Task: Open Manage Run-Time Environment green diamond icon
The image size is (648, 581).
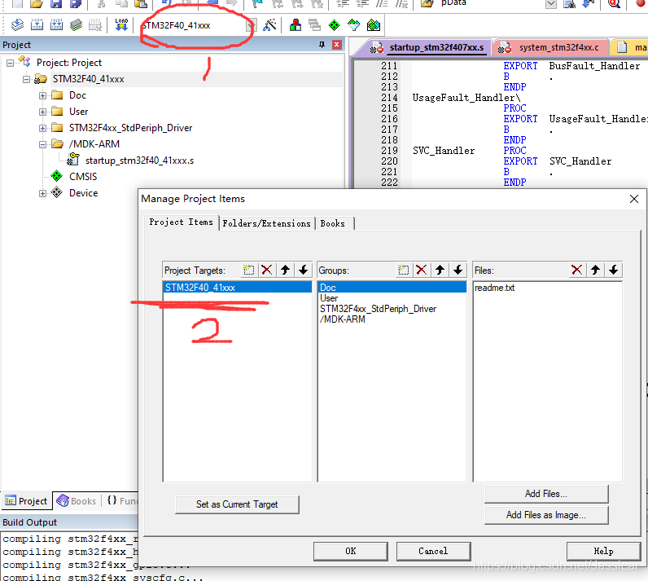Action: (334, 25)
